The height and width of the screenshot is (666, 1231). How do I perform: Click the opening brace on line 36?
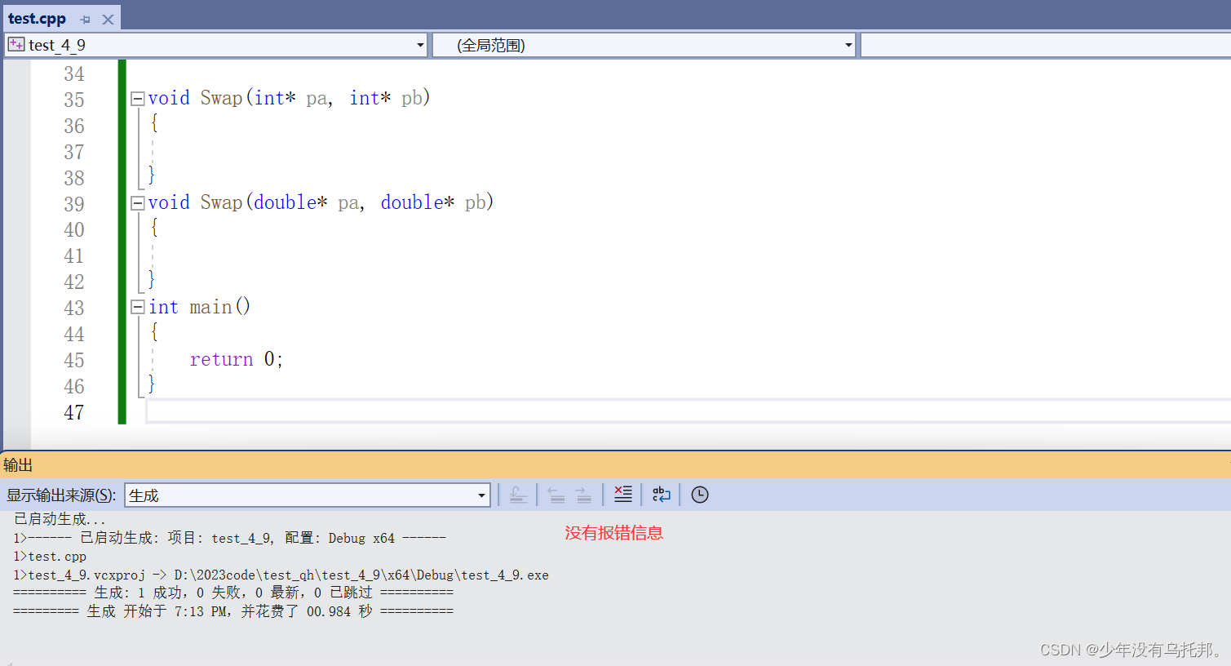point(154,123)
